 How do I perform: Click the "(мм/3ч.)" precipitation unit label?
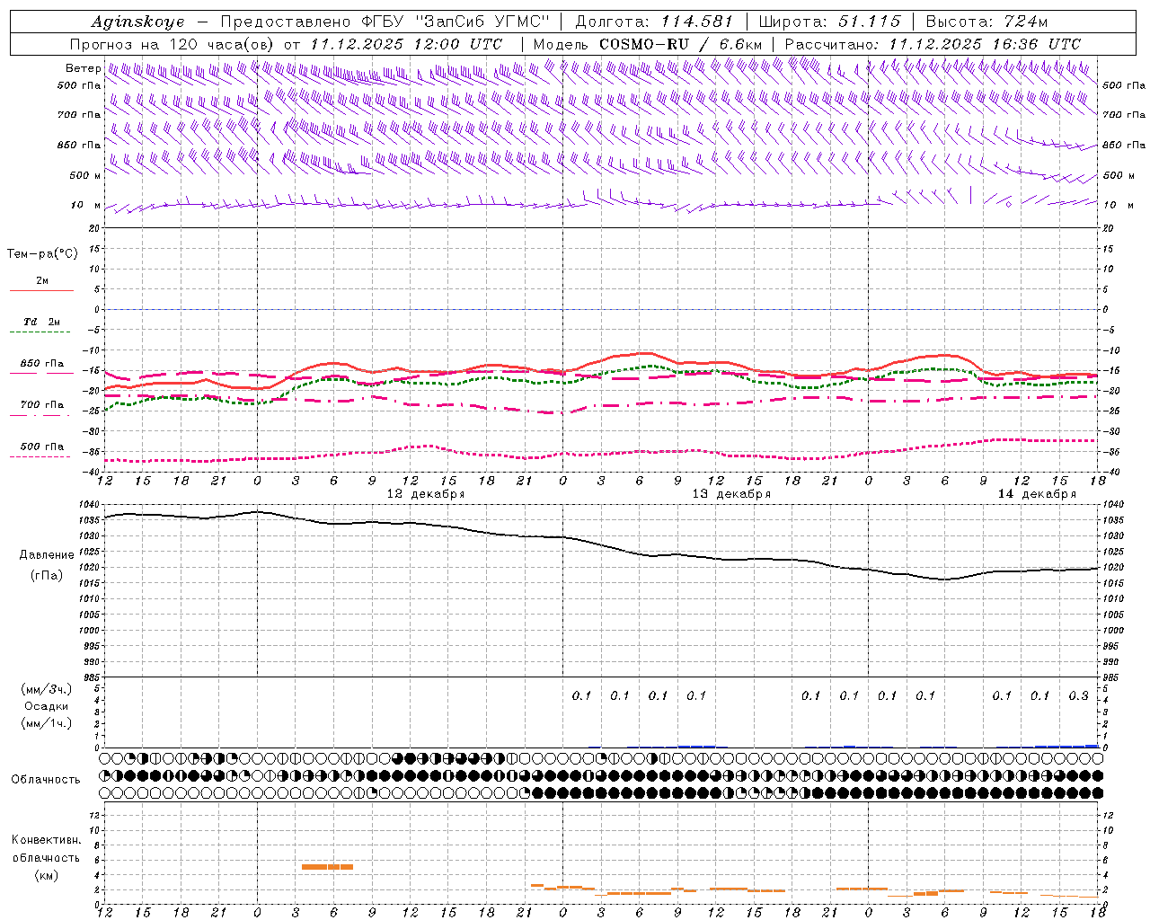[47, 689]
